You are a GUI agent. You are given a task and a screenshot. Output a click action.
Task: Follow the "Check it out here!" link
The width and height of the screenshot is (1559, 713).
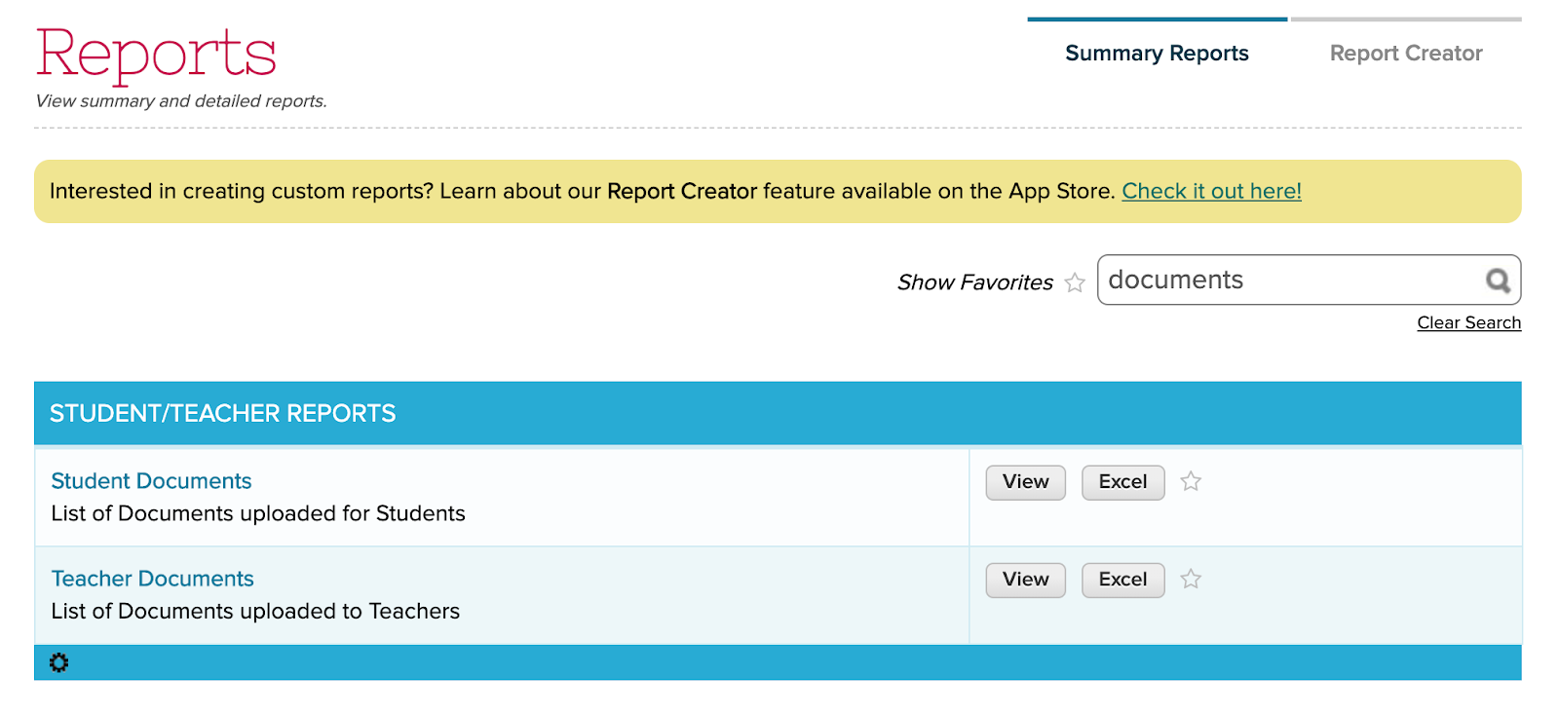pyautogui.click(x=1211, y=191)
